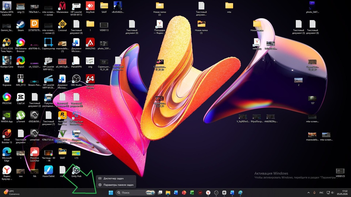Image resolution: width=351 pixels, height=197 pixels.
Task: Select the radar.jpg file icon
Action: pos(257,44)
